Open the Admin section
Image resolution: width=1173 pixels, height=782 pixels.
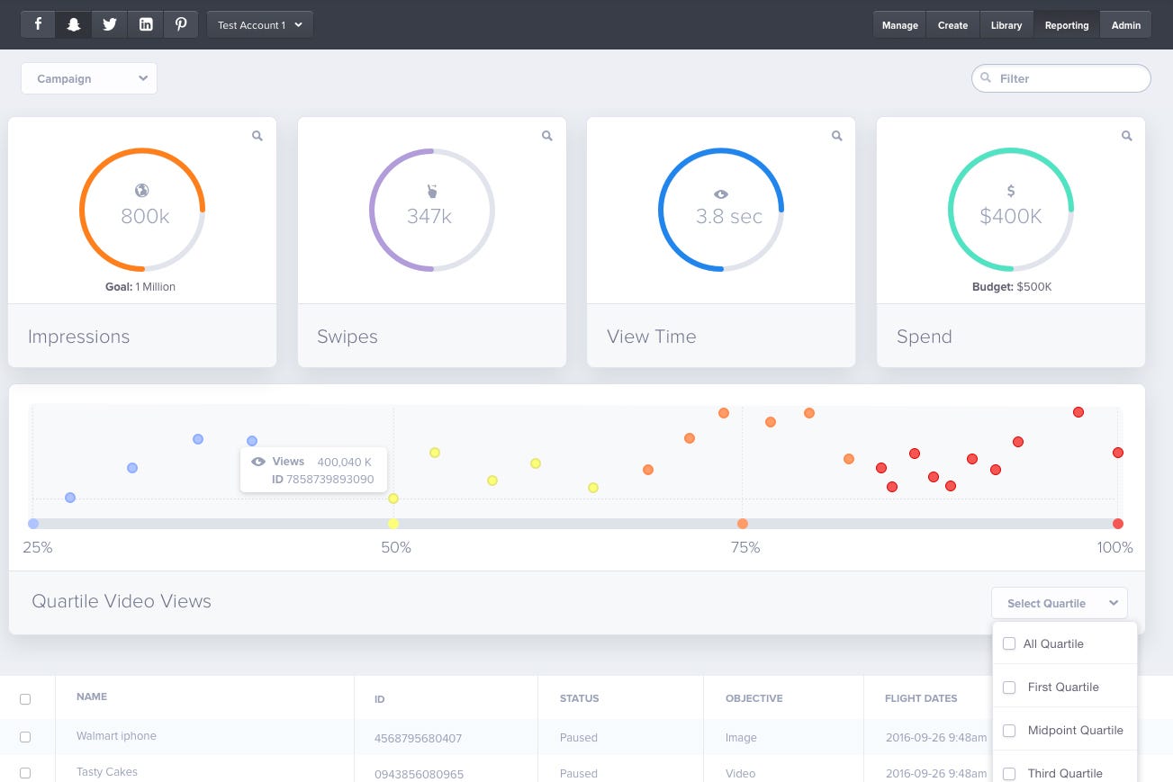pos(1126,24)
